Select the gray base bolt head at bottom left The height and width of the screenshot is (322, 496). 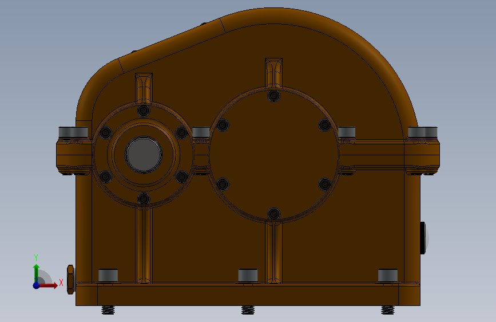pos(108,276)
